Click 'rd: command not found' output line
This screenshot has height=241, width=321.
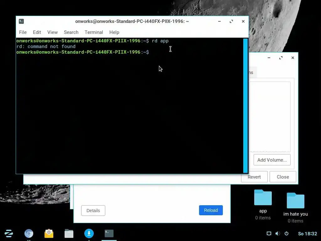pyautogui.click(x=46, y=46)
